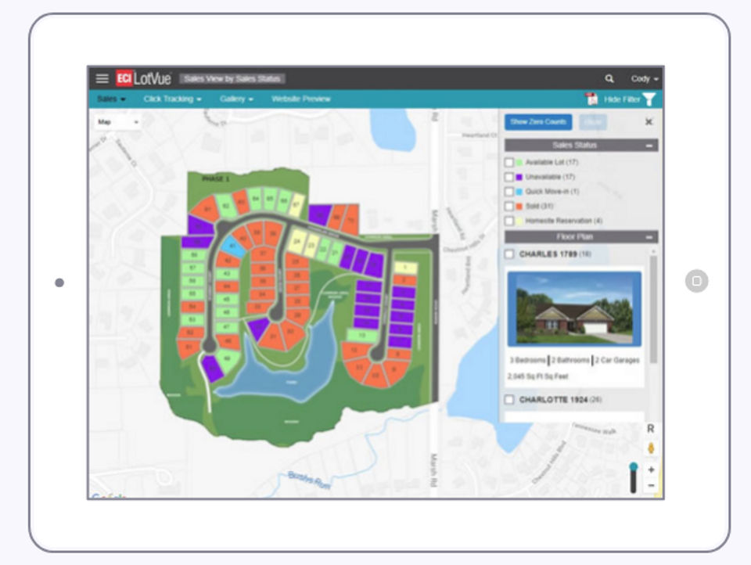The width and height of the screenshot is (751, 565).
Task: Open the Cody user dropdown
Action: [x=644, y=78]
